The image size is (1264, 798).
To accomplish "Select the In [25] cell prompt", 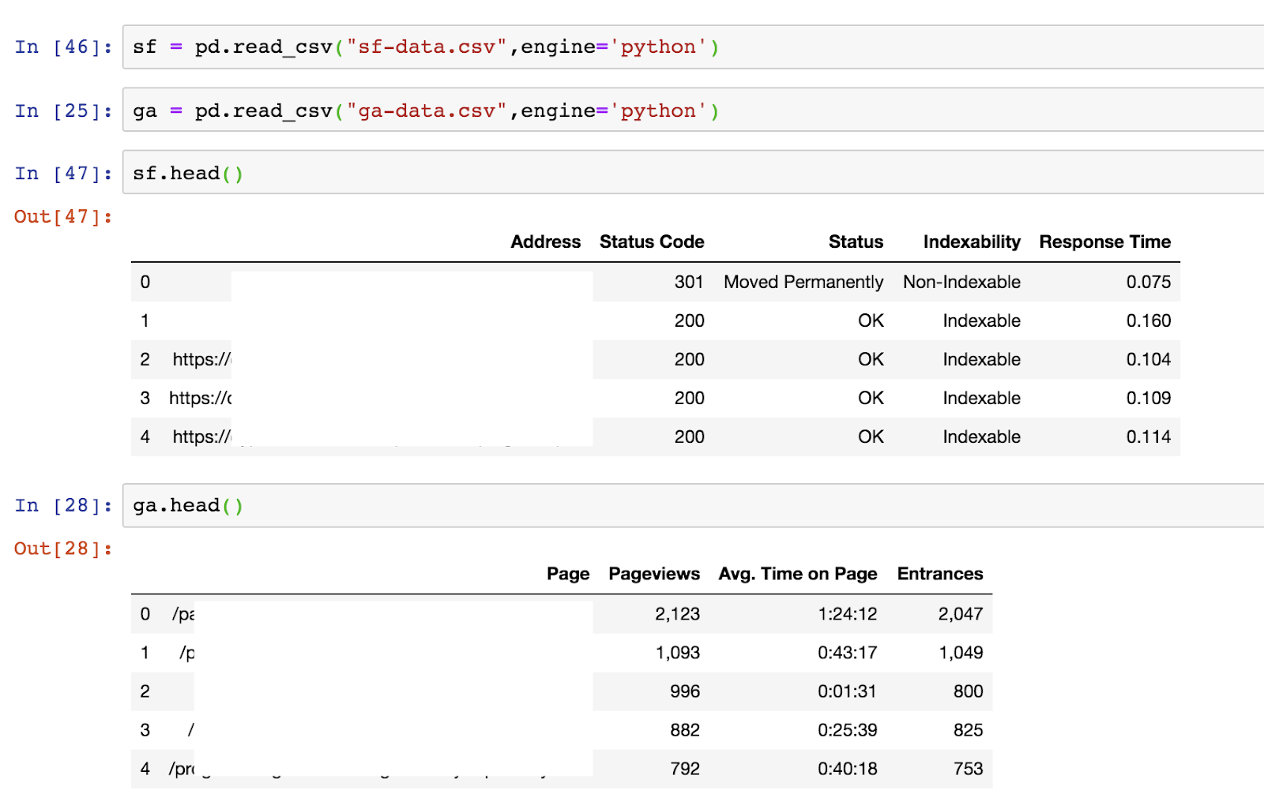I will (x=63, y=111).
